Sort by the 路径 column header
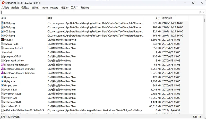 click(95, 18)
